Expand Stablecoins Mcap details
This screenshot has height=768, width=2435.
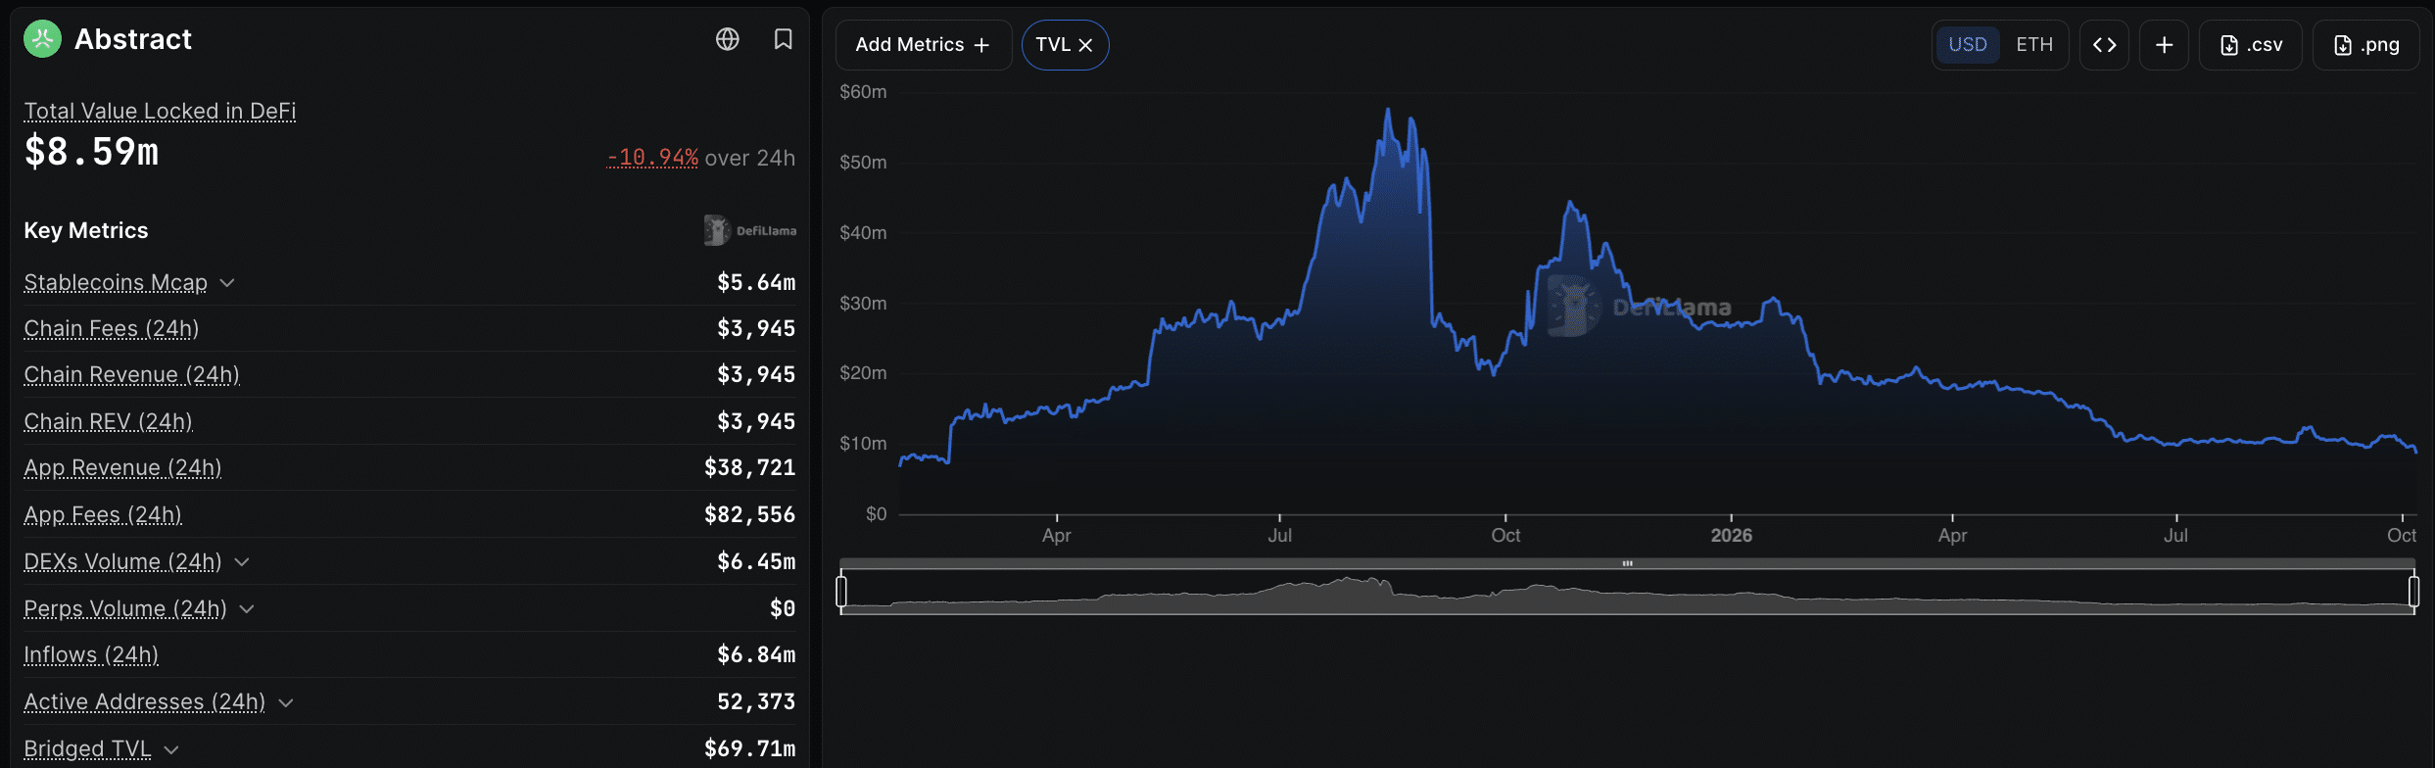point(227,283)
